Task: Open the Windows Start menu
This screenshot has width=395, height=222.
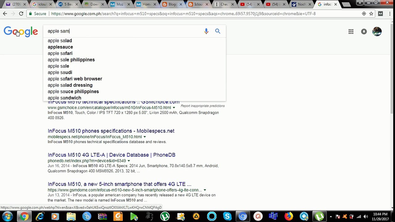Action: [x=7, y=216]
